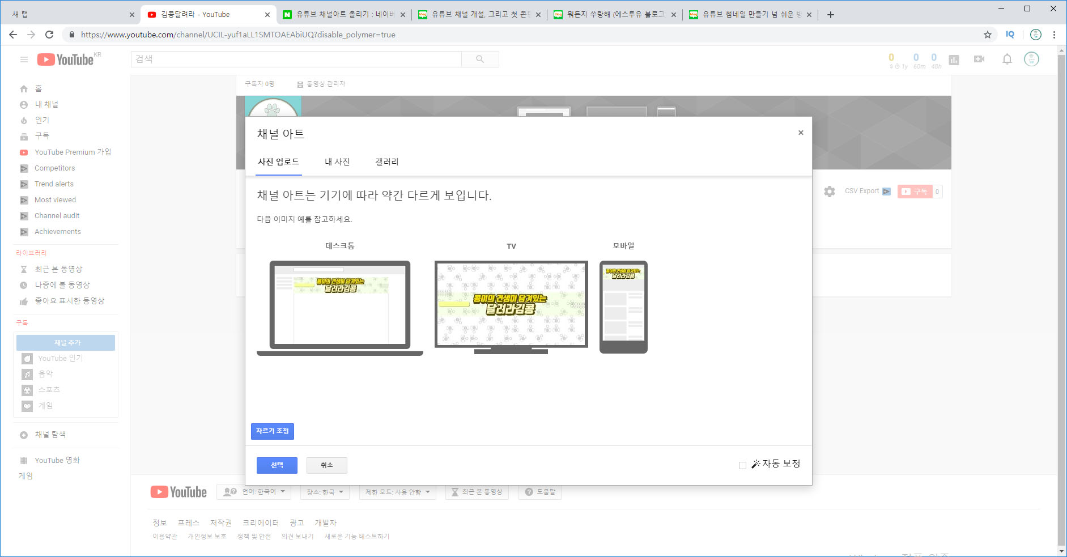Click the TV preview thumbnail
The width and height of the screenshot is (1067, 557).
click(x=511, y=307)
